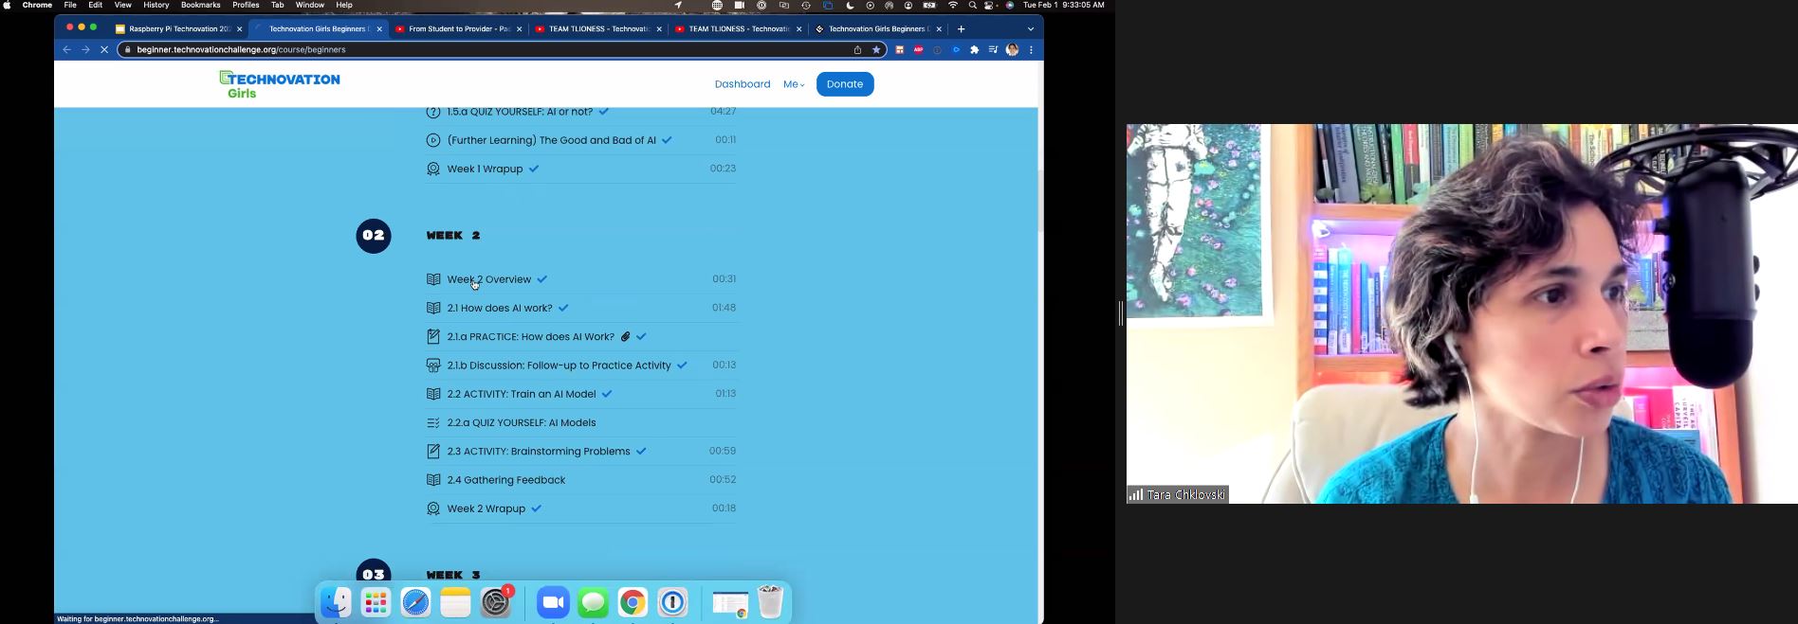Open the Bookmarks menu
The image size is (1798, 624).
pyautogui.click(x=201, y=6)
